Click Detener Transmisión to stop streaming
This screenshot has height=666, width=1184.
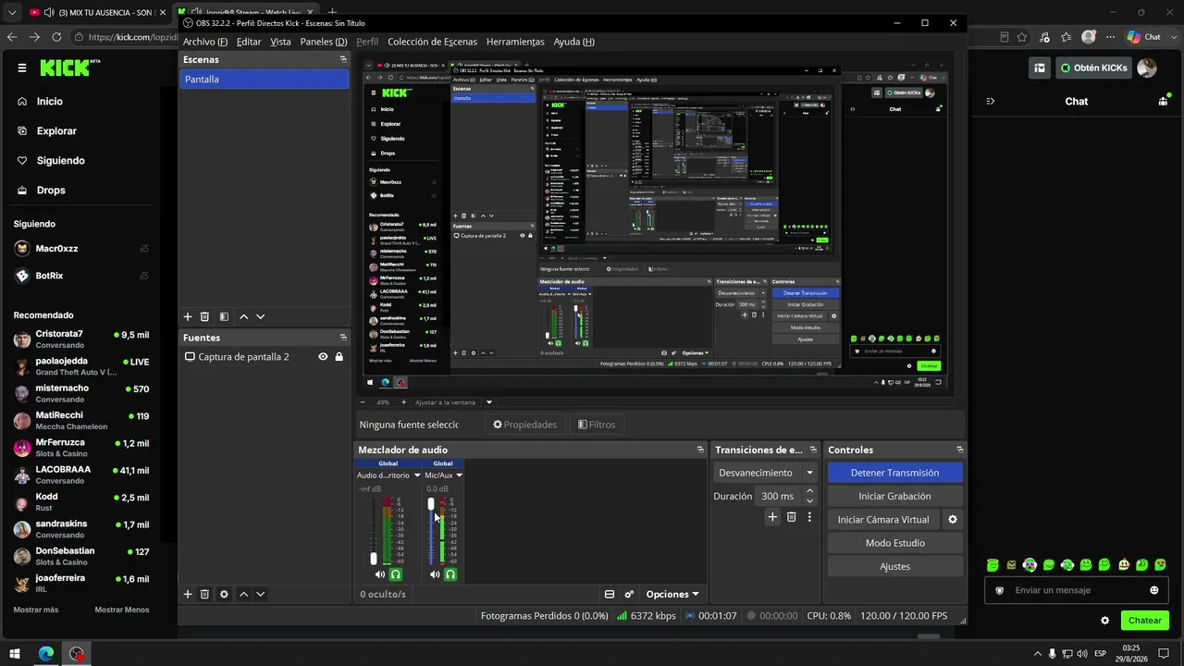pos(894,473)
